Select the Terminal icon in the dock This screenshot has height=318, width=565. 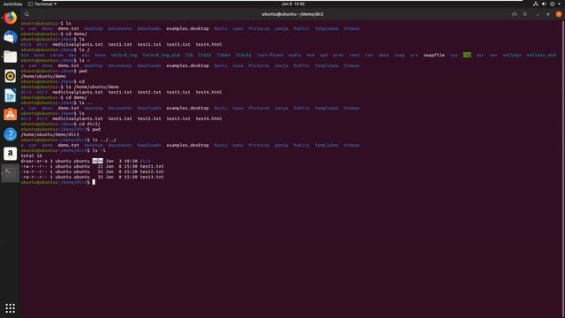tap(10, 173)
